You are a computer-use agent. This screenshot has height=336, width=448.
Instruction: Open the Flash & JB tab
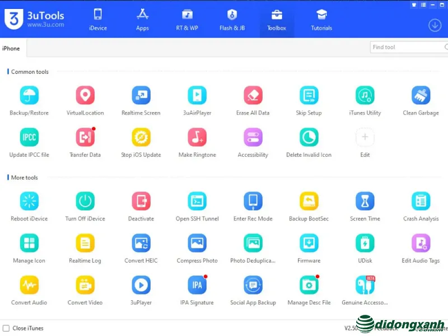click(x=232, y=19)
